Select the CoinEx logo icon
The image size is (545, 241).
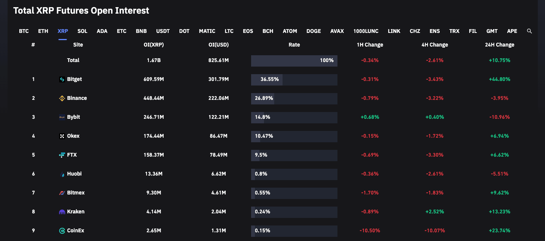(x=61, y=230)
